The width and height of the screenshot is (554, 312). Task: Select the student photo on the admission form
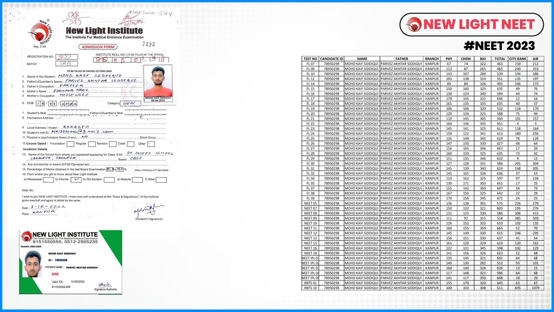pyautogui.click(x=158, y=81)
